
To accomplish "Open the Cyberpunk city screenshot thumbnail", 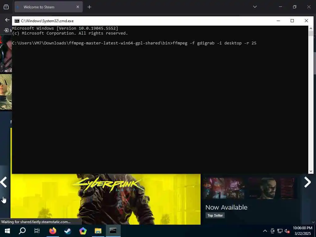I will coord(224,189).
